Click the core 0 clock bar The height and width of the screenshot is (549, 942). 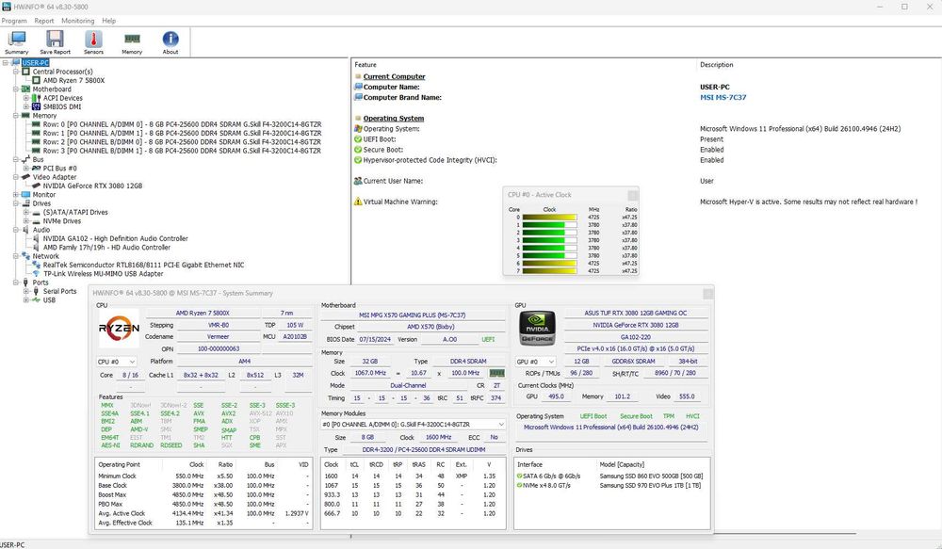549,218
